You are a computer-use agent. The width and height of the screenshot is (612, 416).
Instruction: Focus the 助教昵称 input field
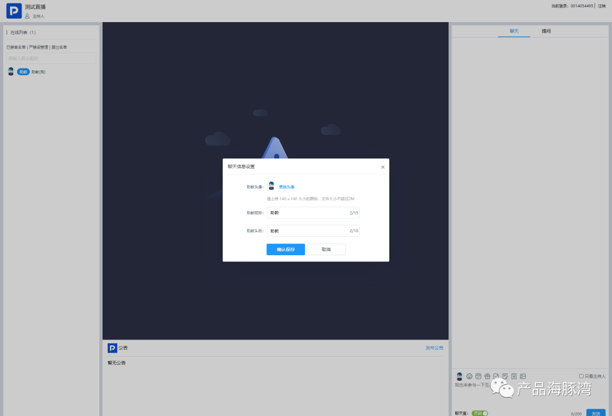313,212
